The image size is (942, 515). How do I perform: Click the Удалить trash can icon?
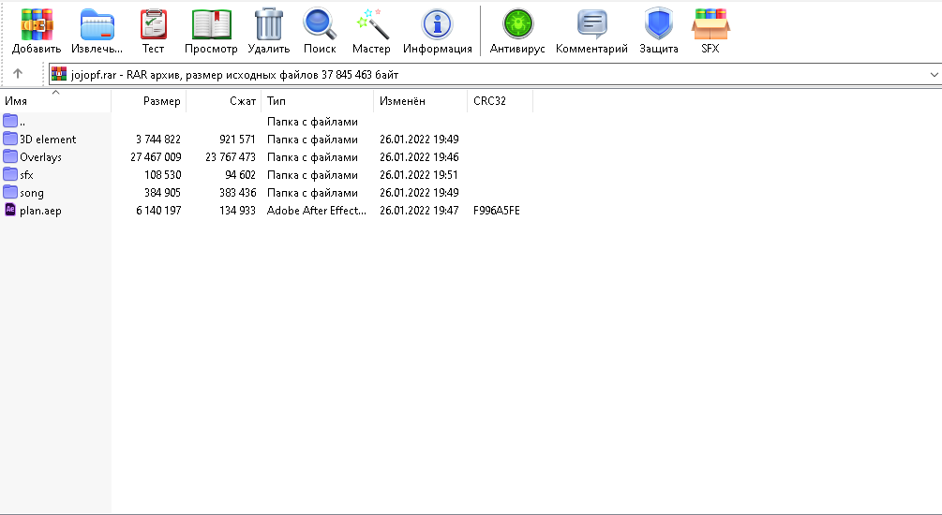tap(269, 24)
